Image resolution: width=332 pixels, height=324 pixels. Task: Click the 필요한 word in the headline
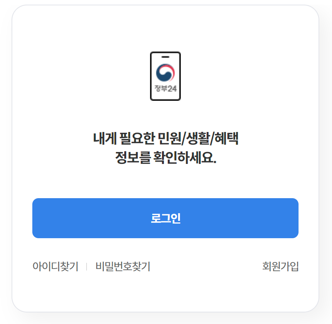(137, 139)
